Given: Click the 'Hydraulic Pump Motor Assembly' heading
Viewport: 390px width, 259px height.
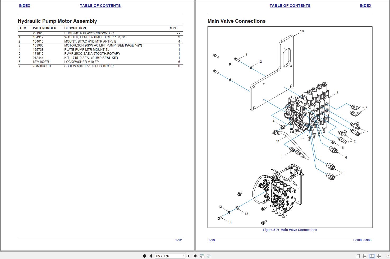Looking at the screenshot, I should (57, 21).
